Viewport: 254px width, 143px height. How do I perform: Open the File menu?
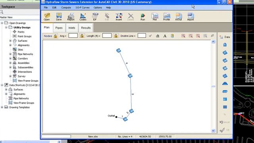pos(46,8)
